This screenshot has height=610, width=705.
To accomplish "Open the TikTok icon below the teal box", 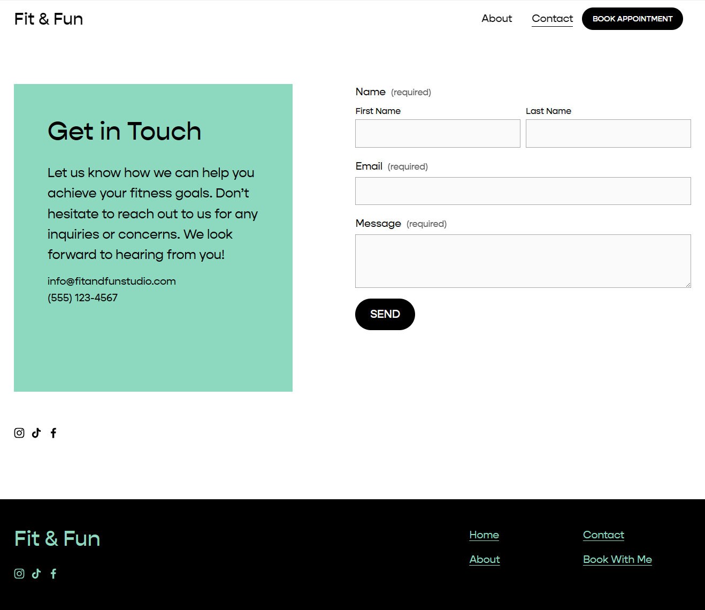I will pos(36,433).
